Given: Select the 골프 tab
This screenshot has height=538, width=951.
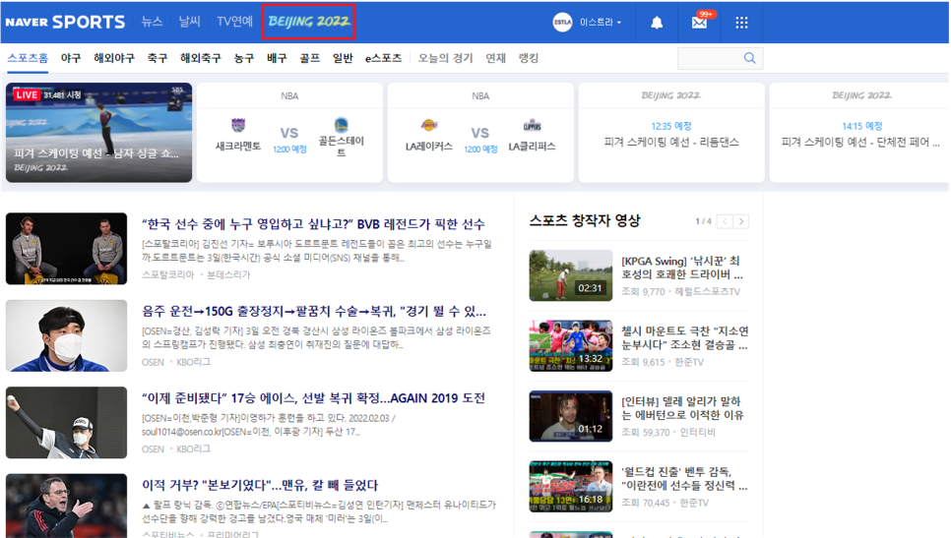Looking at the screenshot, I should point(309,58).
